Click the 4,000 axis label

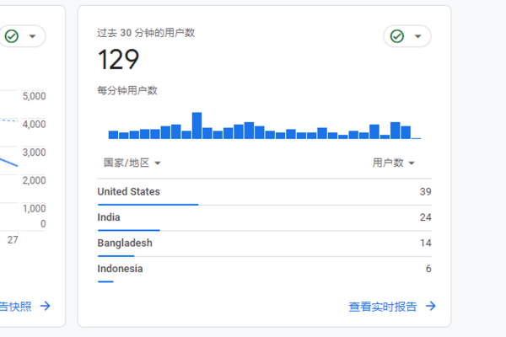[x=34, y=124]
